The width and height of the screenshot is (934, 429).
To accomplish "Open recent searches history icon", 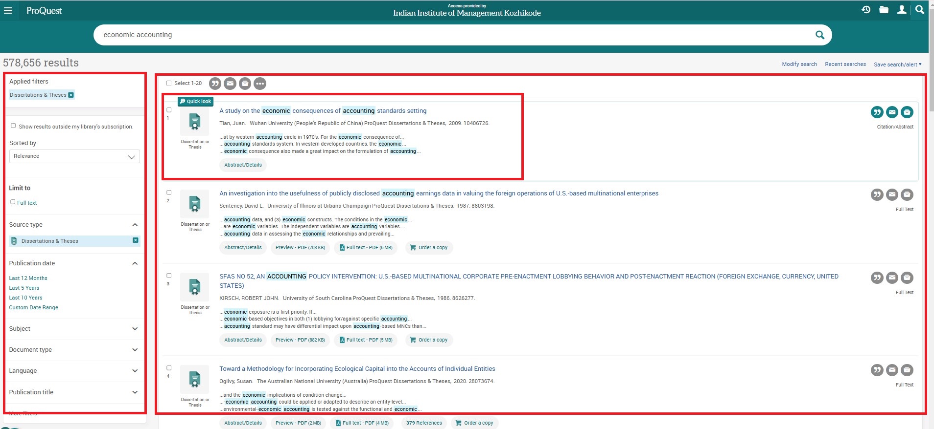I will pos(866,10).
